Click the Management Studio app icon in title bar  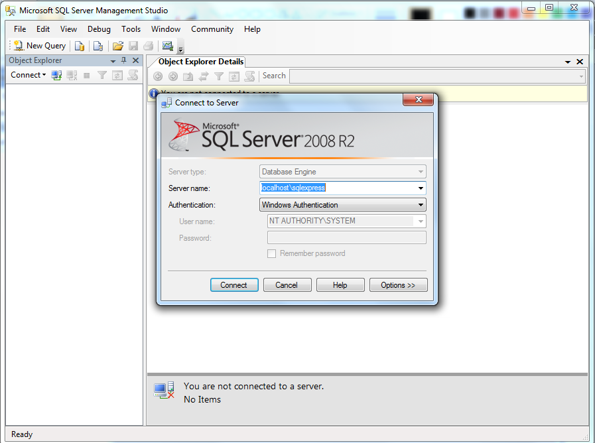10,11
